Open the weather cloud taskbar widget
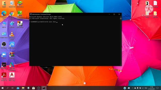 pyautogui.click(x=129, y=88)
